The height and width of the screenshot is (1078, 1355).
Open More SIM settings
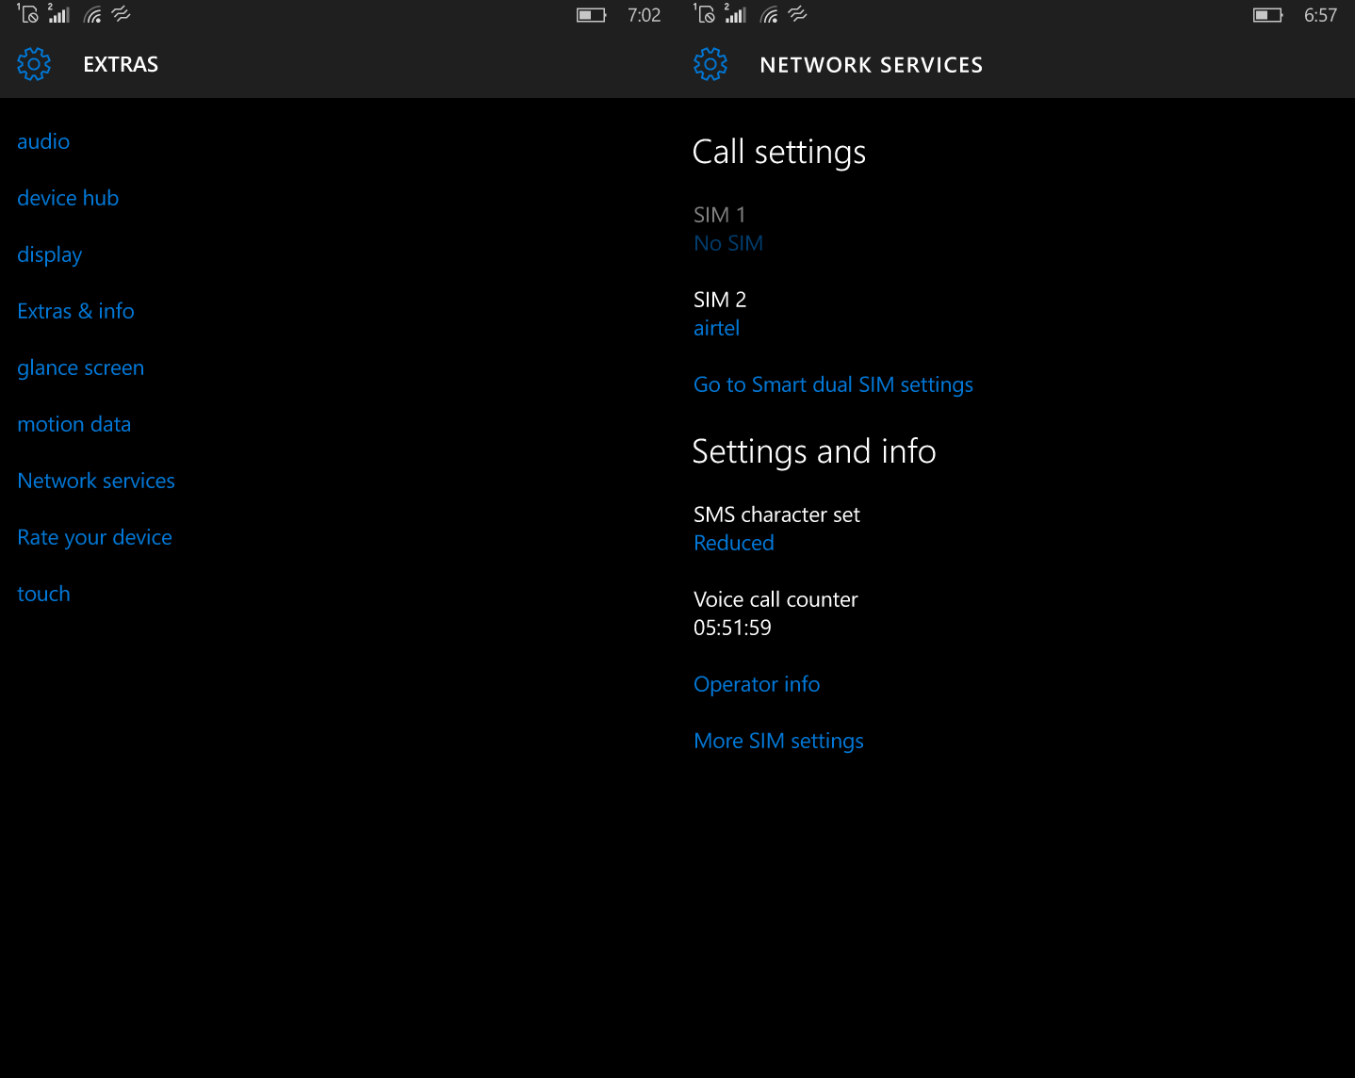(x=778, y=741)
